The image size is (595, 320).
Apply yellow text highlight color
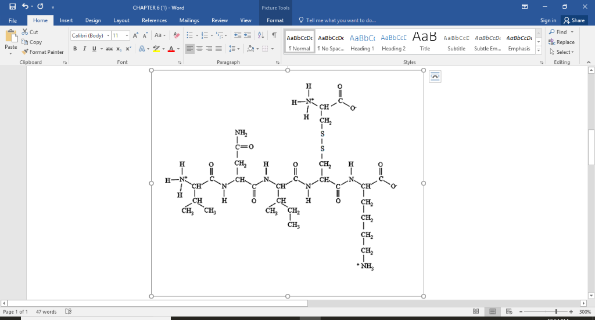click(x=156, y=49)
